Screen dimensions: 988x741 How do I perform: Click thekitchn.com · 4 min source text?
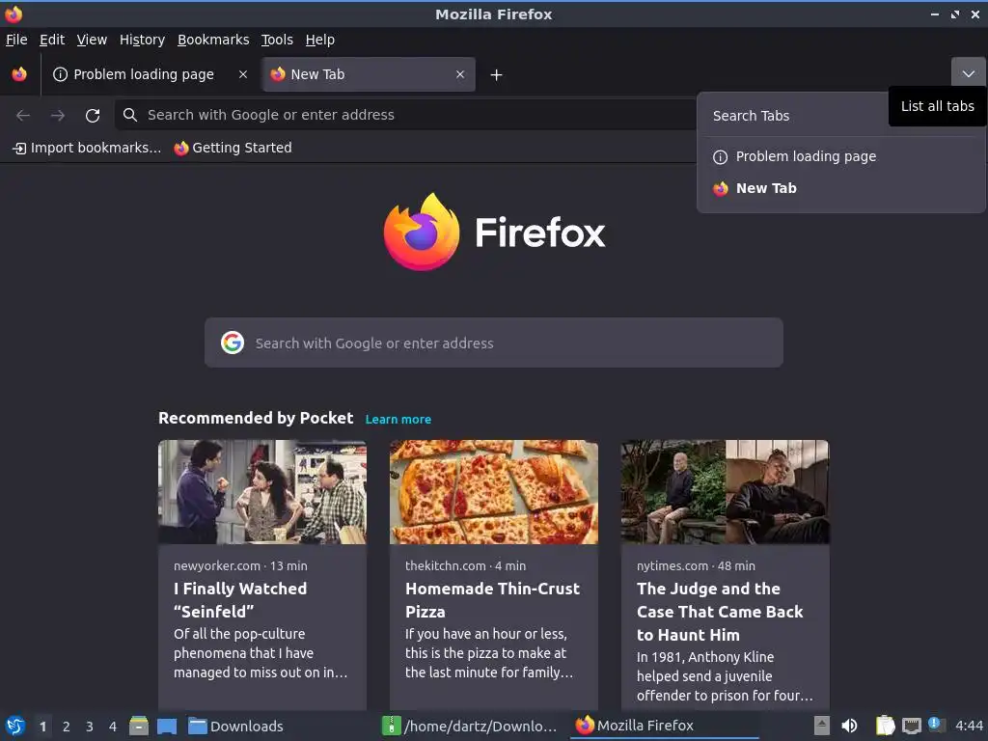(x=466, y=565)
